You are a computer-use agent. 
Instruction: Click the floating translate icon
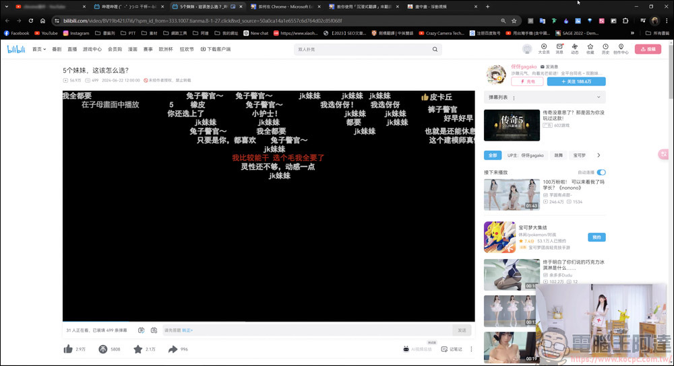pos(663,155)
